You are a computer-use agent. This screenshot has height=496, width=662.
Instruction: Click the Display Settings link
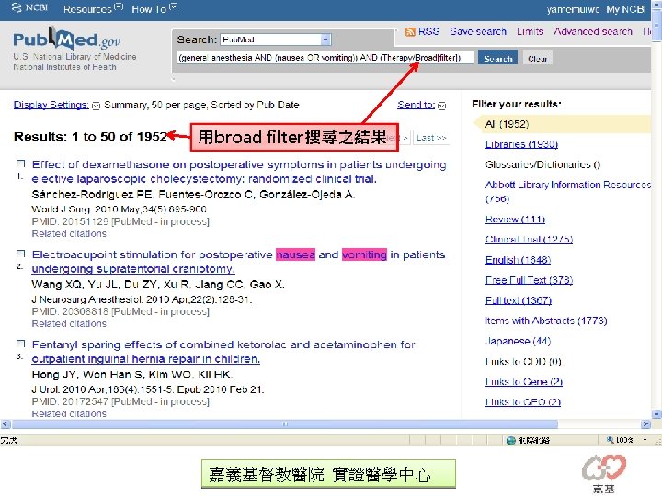tap(51, 105)
